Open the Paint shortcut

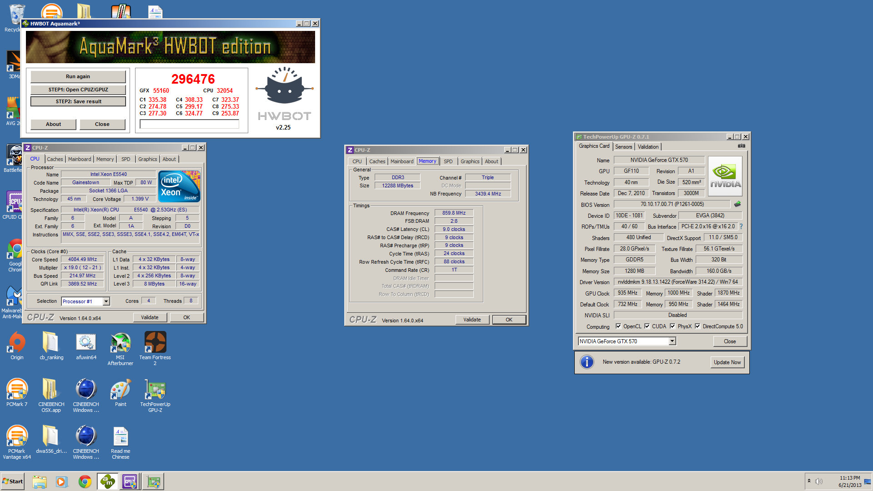pyautogui.click(x=120, y=393)
